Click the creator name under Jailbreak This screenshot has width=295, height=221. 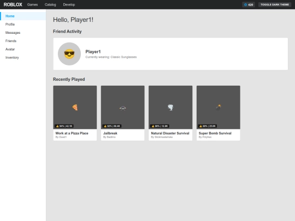(x=109, y=137)
